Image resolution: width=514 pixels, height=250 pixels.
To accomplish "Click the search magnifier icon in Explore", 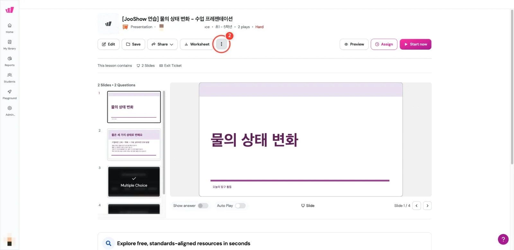I will tap(109, 243).
